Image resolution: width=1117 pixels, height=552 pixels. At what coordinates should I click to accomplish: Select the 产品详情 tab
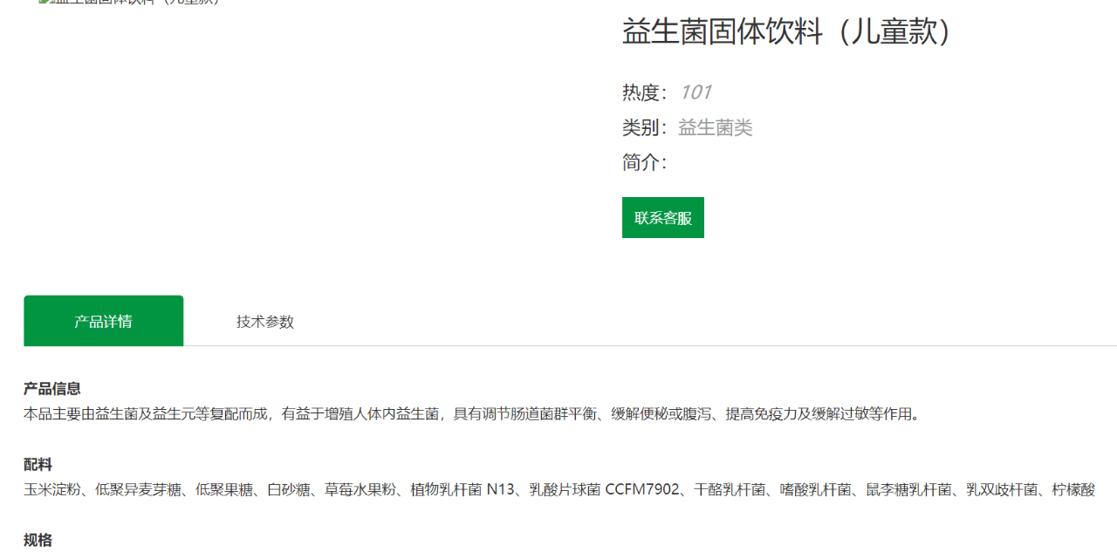click(x=103, y=322)
